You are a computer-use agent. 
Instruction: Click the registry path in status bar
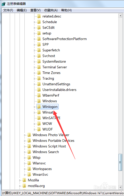63,193
